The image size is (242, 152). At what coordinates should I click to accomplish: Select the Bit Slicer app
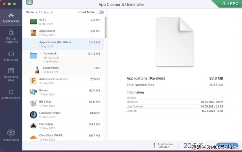[65, 103]
